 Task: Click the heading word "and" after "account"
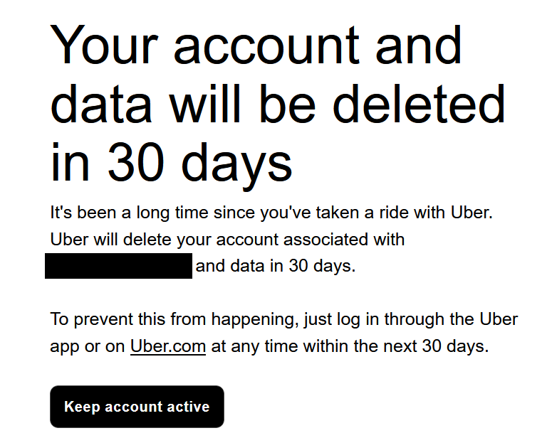418,45
